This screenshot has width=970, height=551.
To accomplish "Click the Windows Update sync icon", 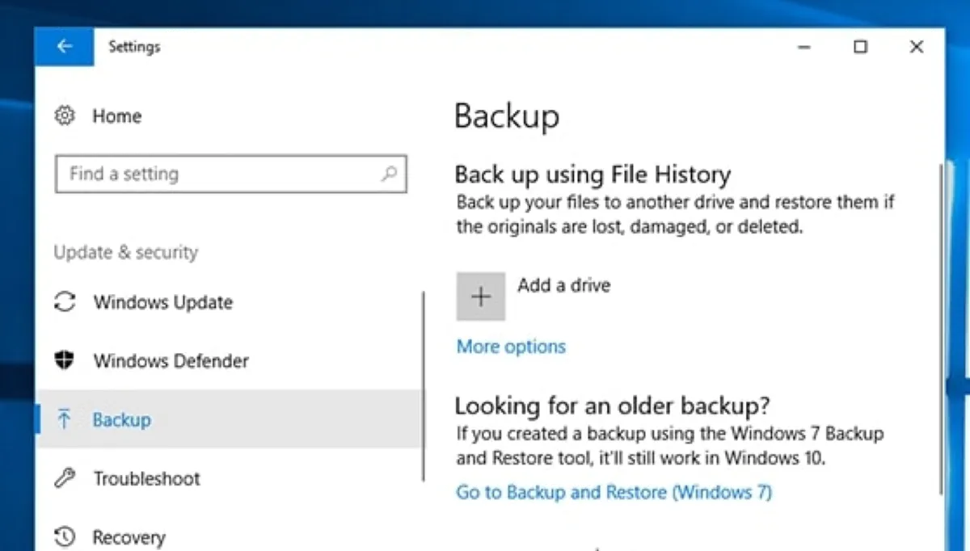I will [64, 302].
